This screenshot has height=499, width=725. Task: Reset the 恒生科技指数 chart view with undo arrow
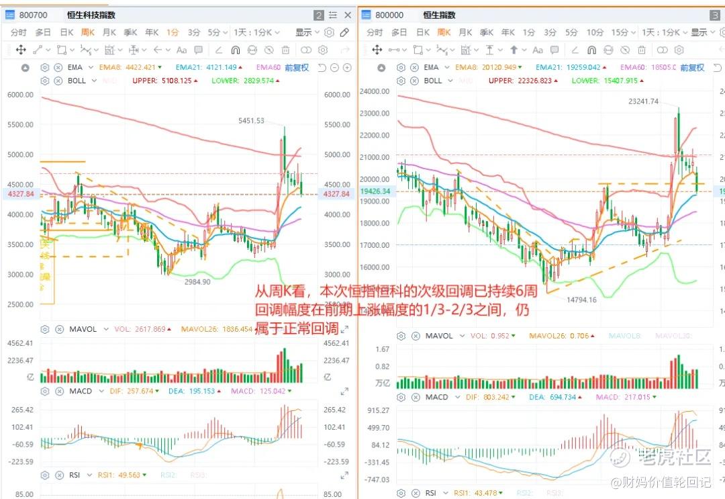pyautogui.click(x=322, y=68)
